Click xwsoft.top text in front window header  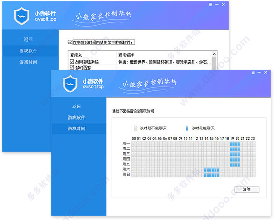tap(93, 87)
